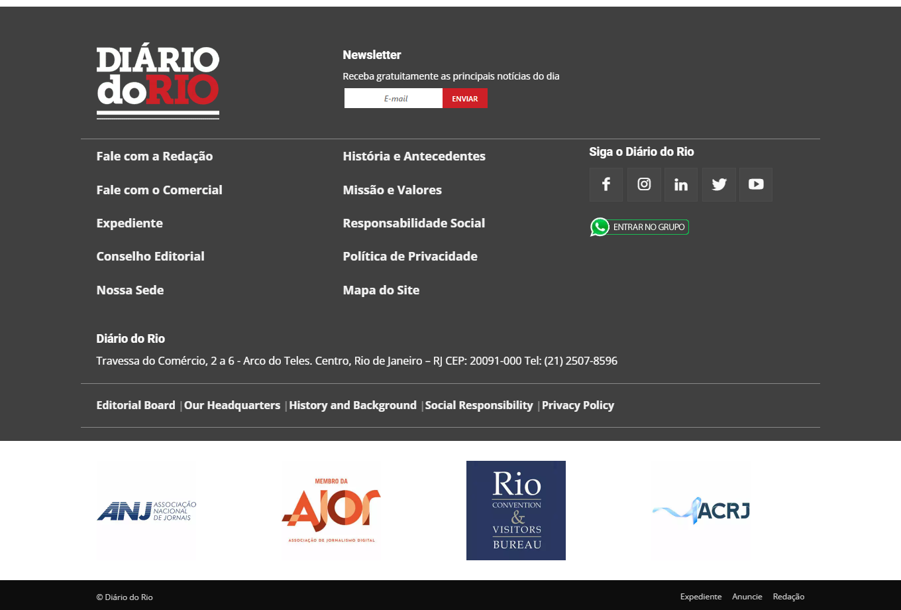Focus the newsletter E-mail field
This screenshot has width=901, height=610.
394,99
